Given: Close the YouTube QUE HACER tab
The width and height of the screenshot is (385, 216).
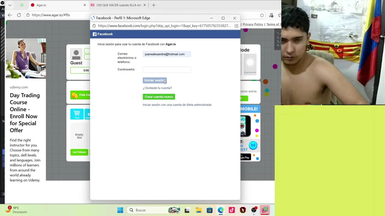Looking at the screenshot, I should tap(145, 5).
